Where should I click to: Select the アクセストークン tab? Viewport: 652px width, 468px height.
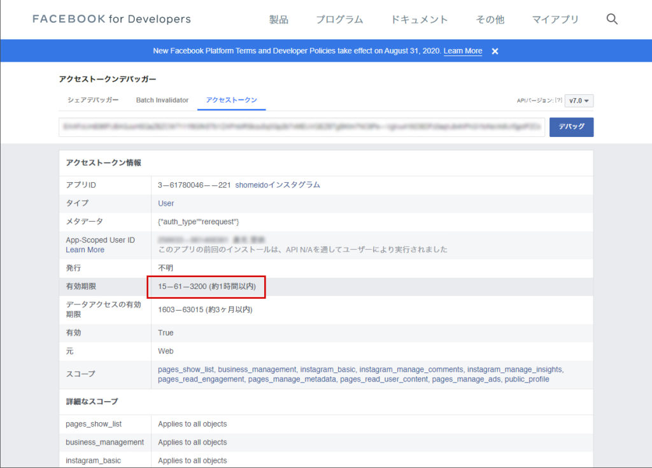232,100
